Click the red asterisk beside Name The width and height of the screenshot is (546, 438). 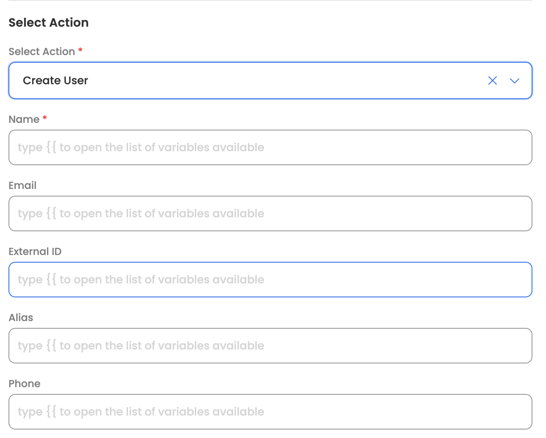(45, 119)
